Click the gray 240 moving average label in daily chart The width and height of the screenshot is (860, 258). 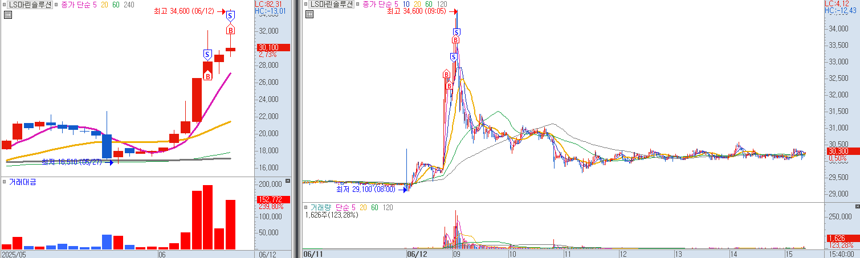click(129, 5)
